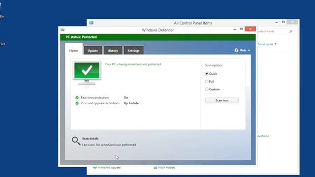Click the Windows Defender title bar app icon
315x177 pixels.
(63, 29)
